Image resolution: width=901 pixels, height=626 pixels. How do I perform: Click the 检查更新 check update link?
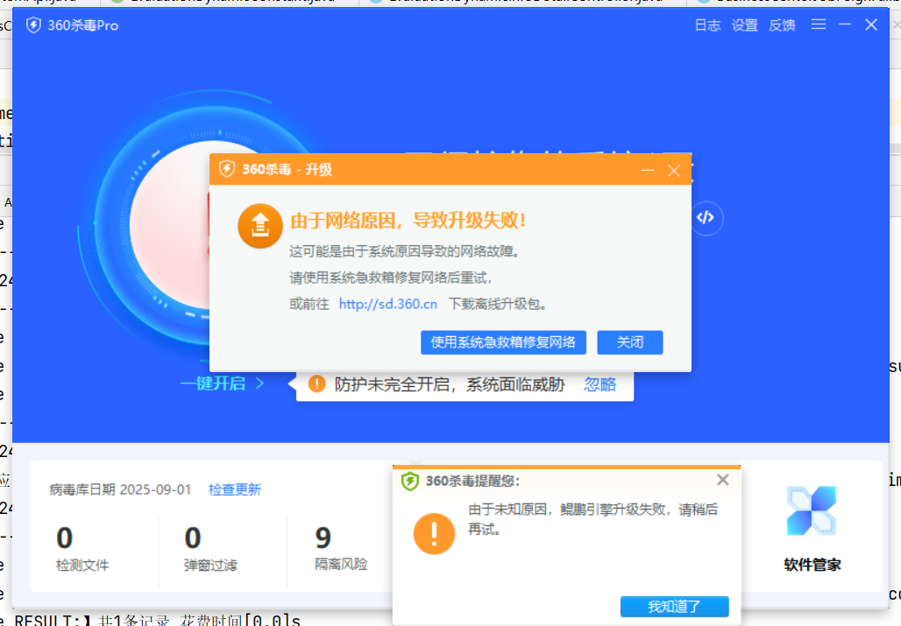tap(234, 490)
